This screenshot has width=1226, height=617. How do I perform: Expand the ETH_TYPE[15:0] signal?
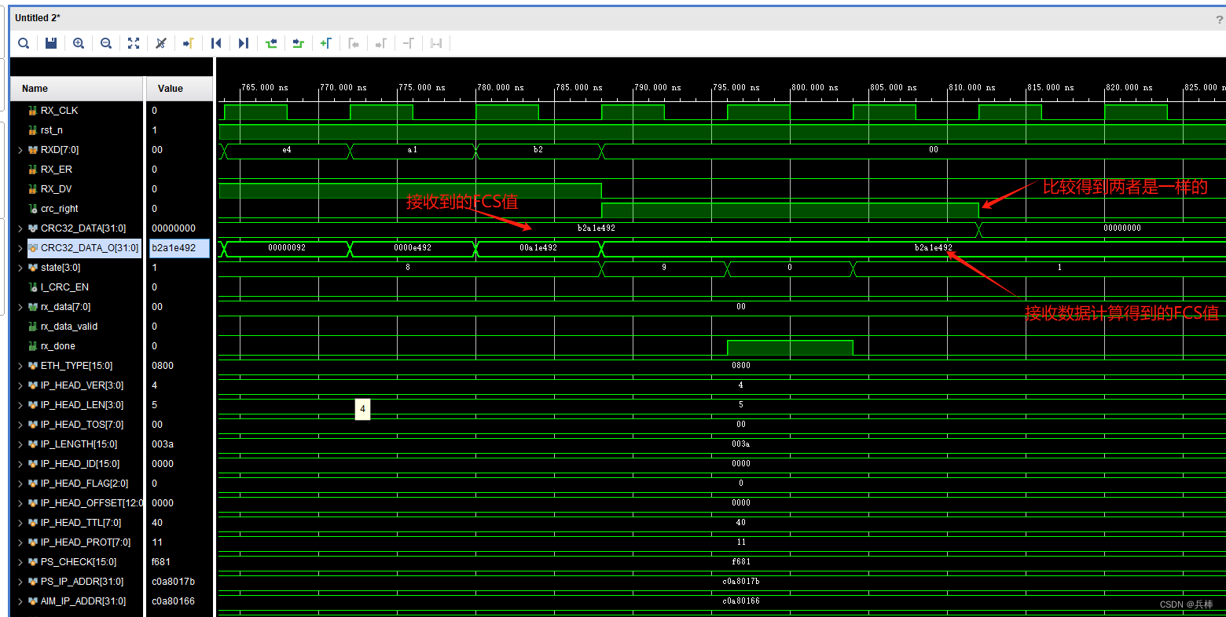coord(20,365)
